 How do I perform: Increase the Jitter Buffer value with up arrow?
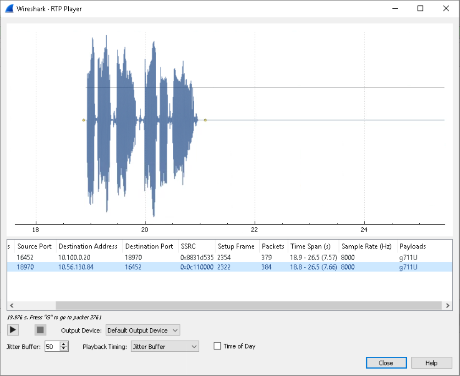64,344
